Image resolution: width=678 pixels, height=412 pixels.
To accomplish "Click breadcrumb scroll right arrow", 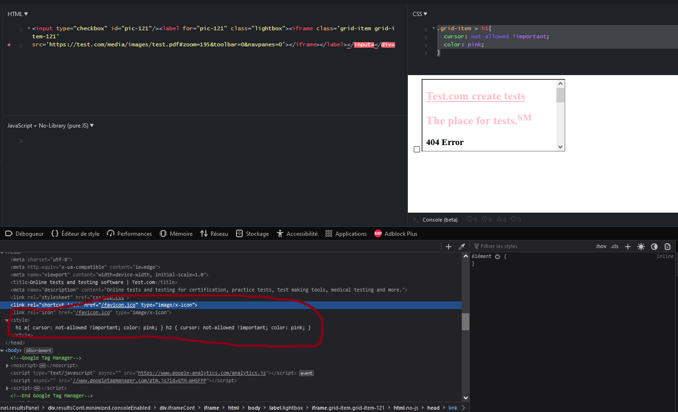I will pyautogui.click(x=464, y=408).
